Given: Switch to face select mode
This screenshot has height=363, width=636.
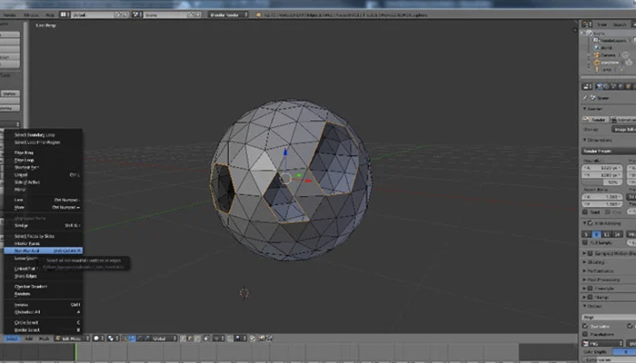Looking at the screenshot, I should point(197,338).
